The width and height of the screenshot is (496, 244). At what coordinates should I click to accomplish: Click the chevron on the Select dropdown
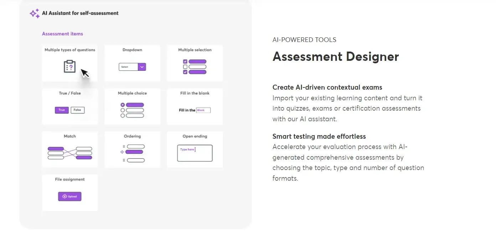pos(142,67)
